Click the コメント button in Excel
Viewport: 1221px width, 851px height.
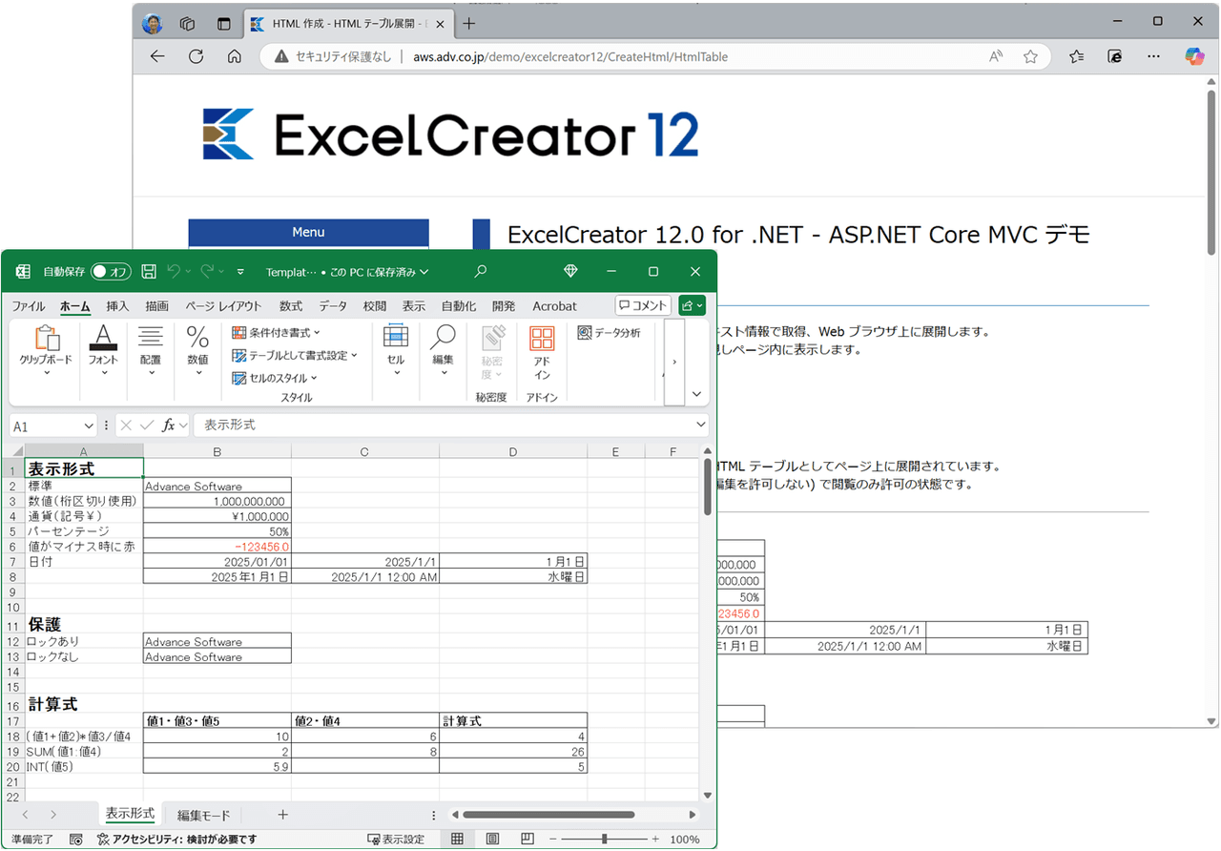[643, 305]
